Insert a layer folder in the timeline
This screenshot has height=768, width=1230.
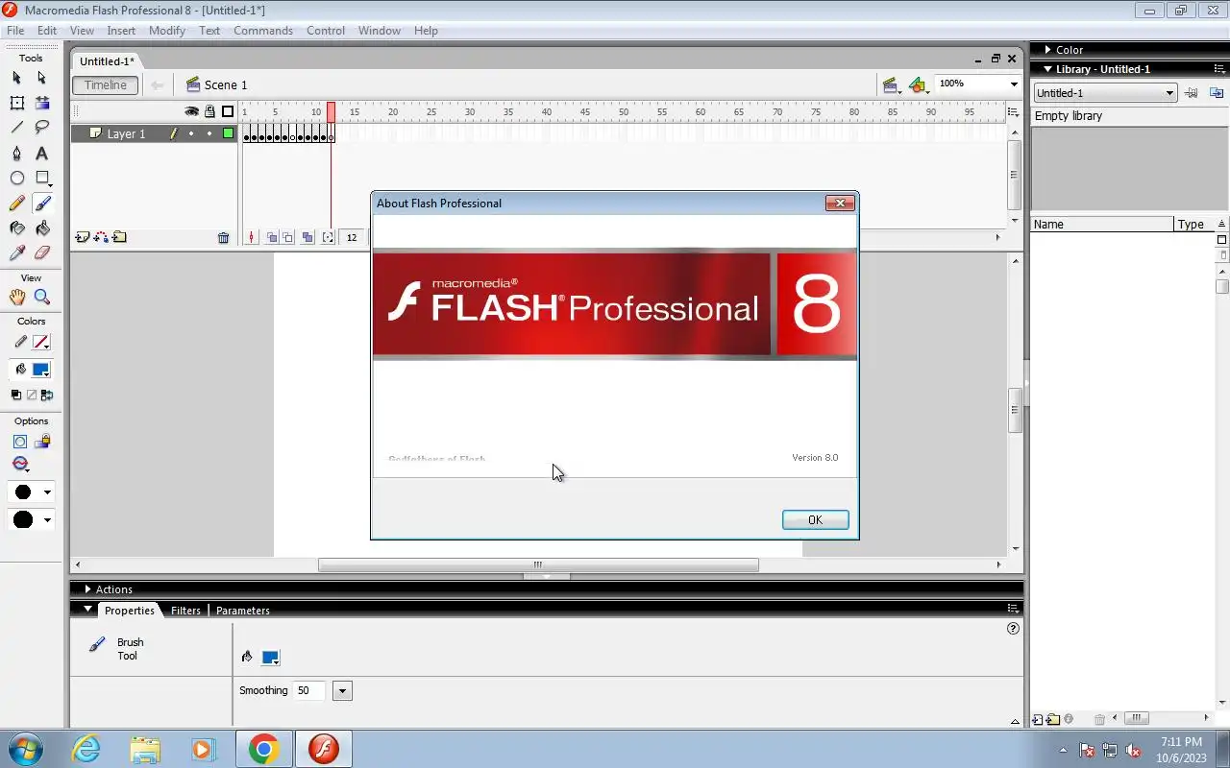(119, 237)
